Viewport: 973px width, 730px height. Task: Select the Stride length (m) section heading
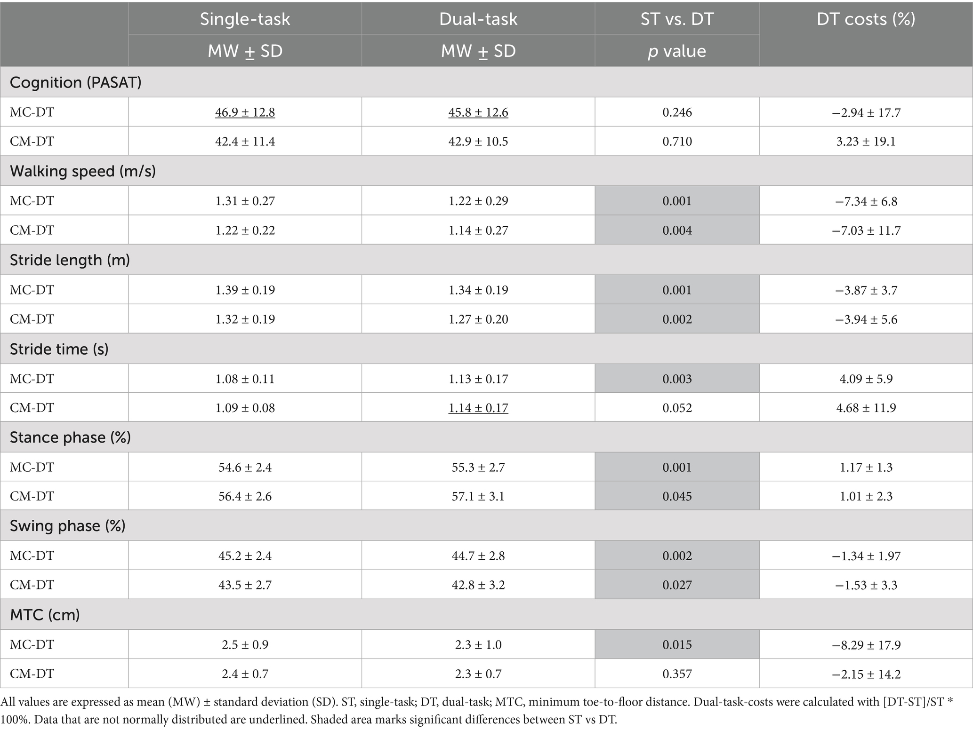point(70,260)
